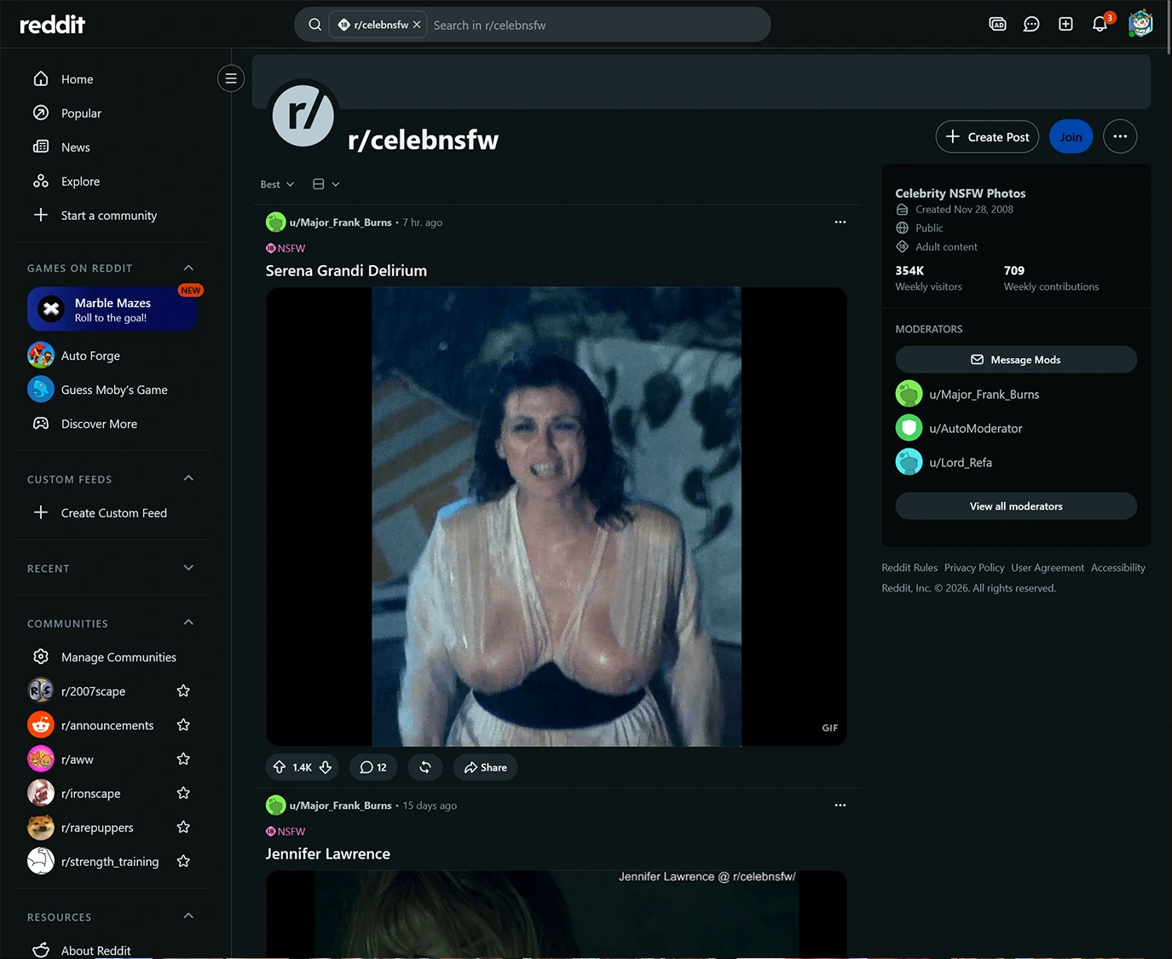This screenshot has height=959, width=1172.
Task: Click View all moderators
Action: (x=1016, y=506)
